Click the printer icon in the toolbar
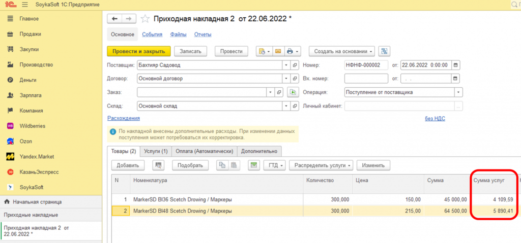This screenshot has height=243, width=521. pos(290,51)
